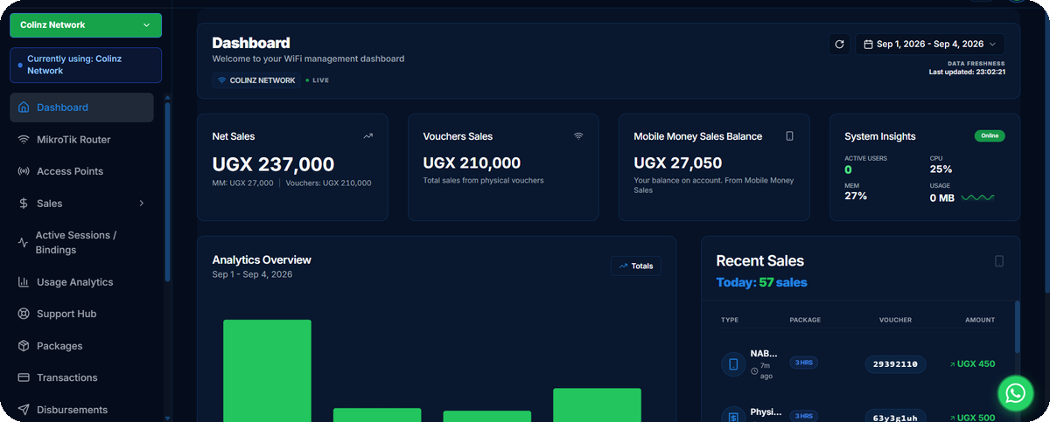Viewport: 1050px width, 422px height.
Task: Click the Transactions card icon
Action: tap(24, 377)
